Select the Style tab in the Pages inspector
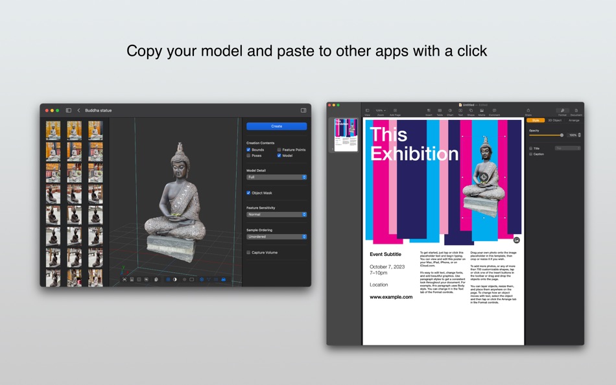Screen dimensions: 616x385 536,120
